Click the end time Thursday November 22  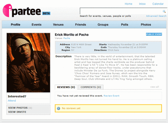point(127,47)
